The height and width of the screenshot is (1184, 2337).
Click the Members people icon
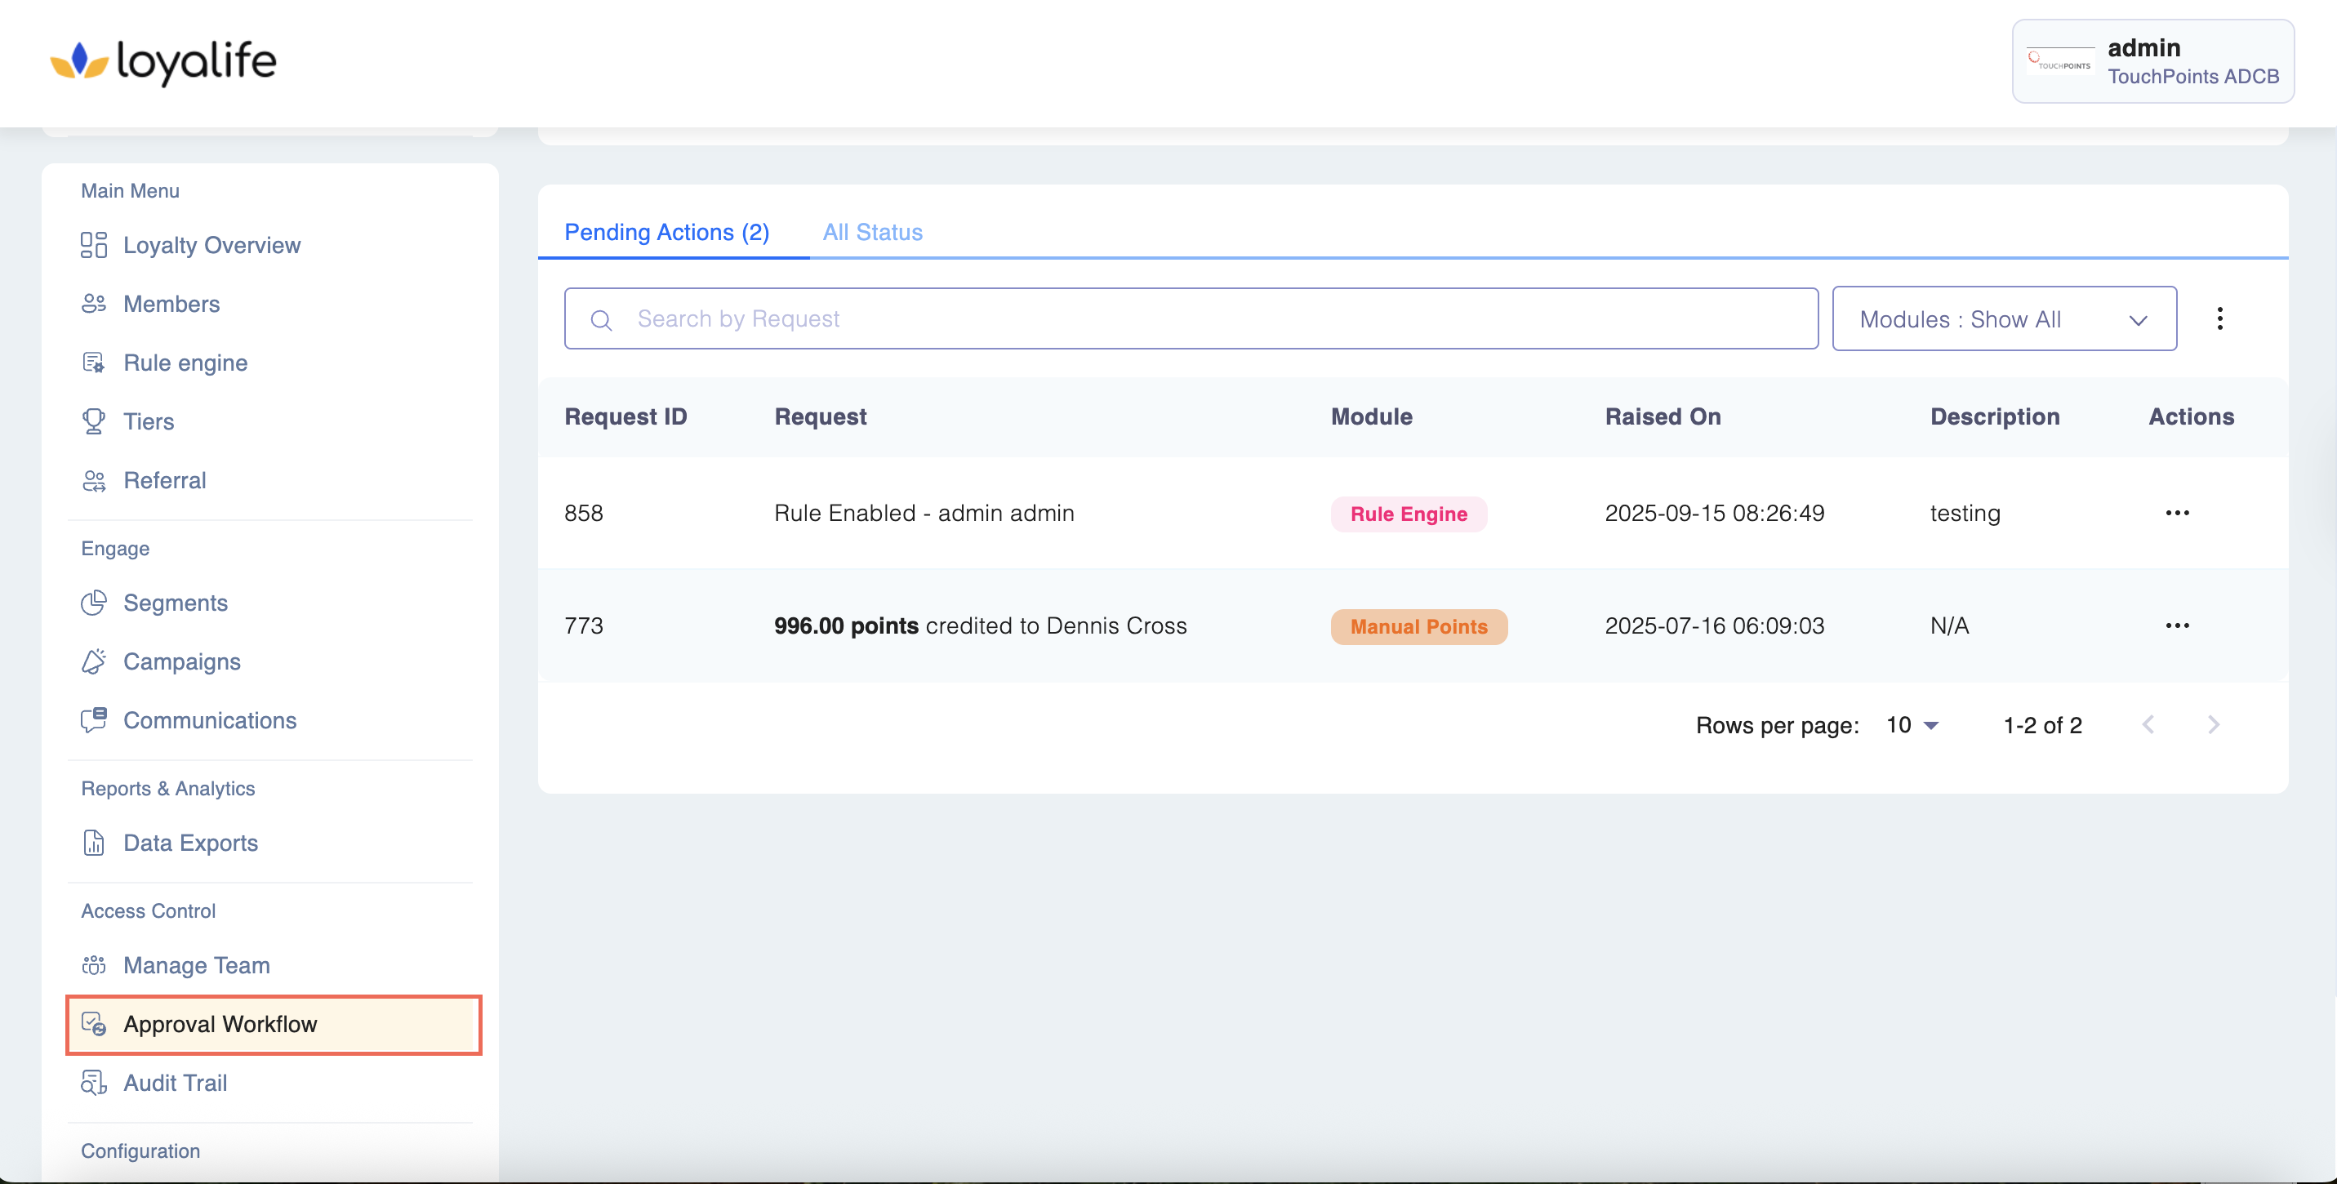93,304
